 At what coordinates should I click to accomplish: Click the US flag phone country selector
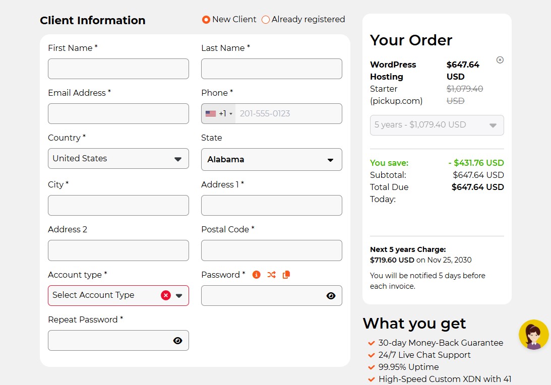[x=218, y=114]
